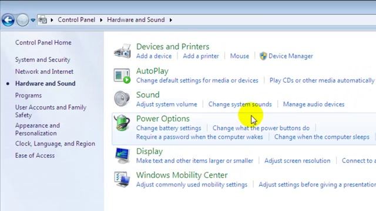Screen dimensions: 376x211
Task: Open Windows Mobility Center heading
Action: click(182, 175)
